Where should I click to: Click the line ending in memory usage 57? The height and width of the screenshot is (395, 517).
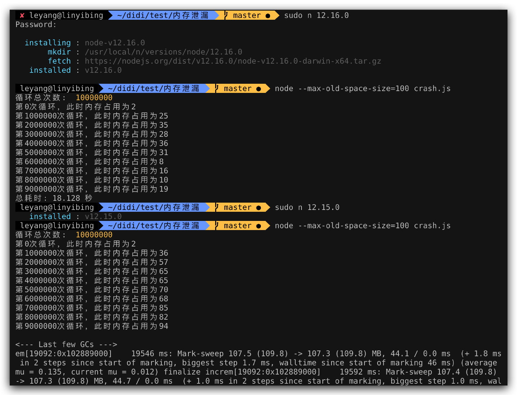(92, 262)
